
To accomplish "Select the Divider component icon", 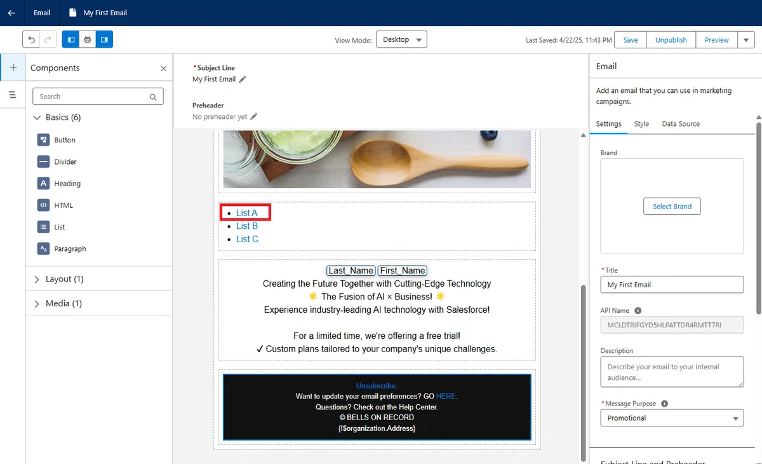I will (43, 161).
